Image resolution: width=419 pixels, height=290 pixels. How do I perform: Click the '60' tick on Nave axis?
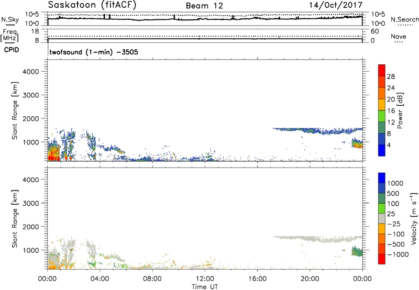tap(374, 31)
